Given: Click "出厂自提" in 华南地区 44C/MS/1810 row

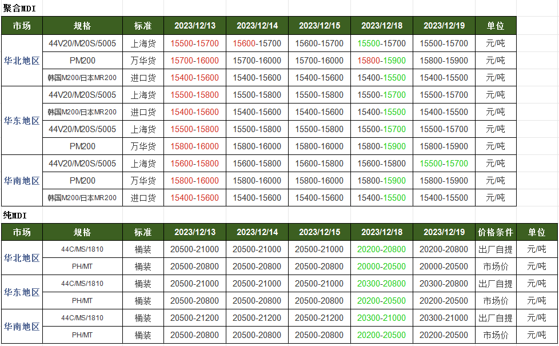Looking at the screenshot, I should coord(496,318).
